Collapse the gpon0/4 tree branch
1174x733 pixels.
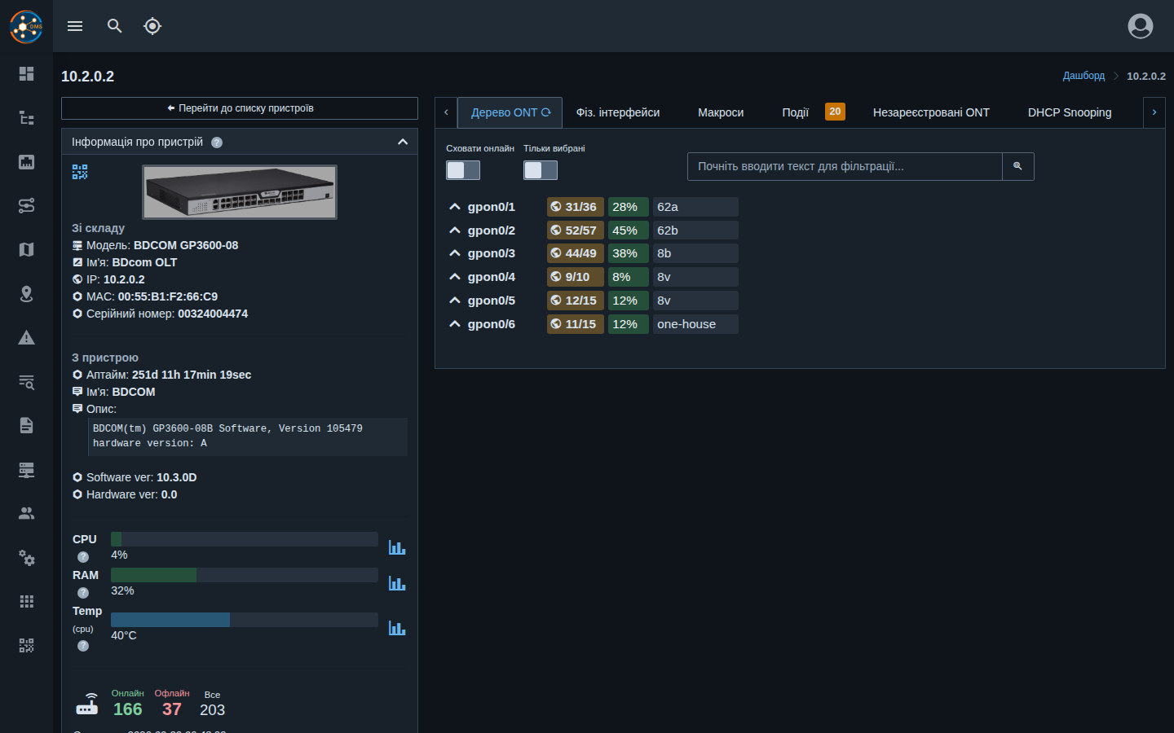455,277
